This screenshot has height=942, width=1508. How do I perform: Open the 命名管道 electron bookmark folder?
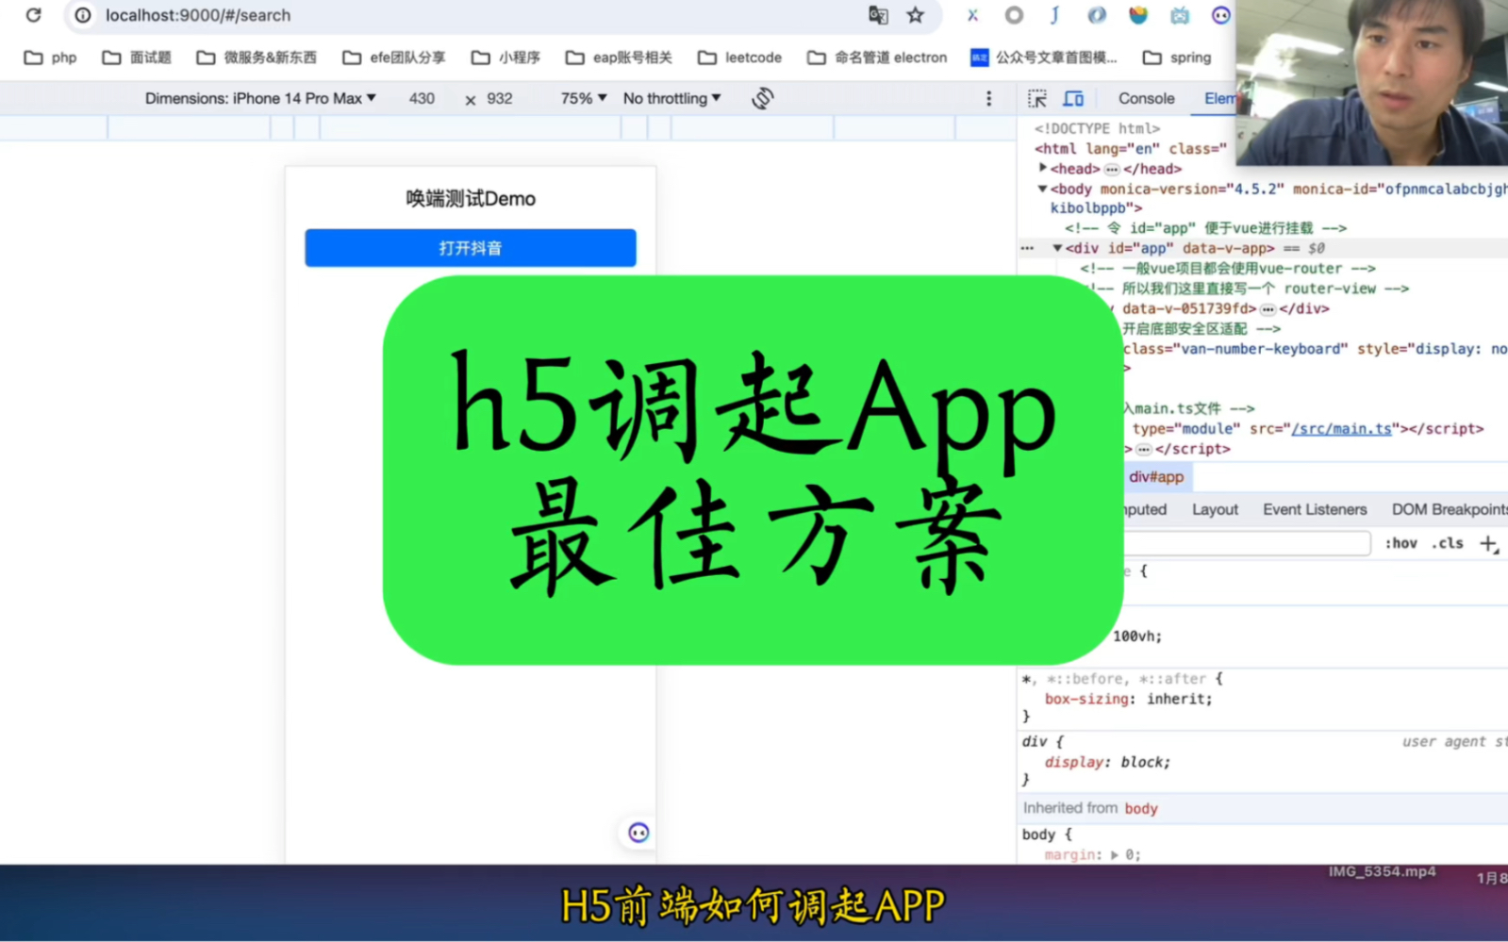877,58
